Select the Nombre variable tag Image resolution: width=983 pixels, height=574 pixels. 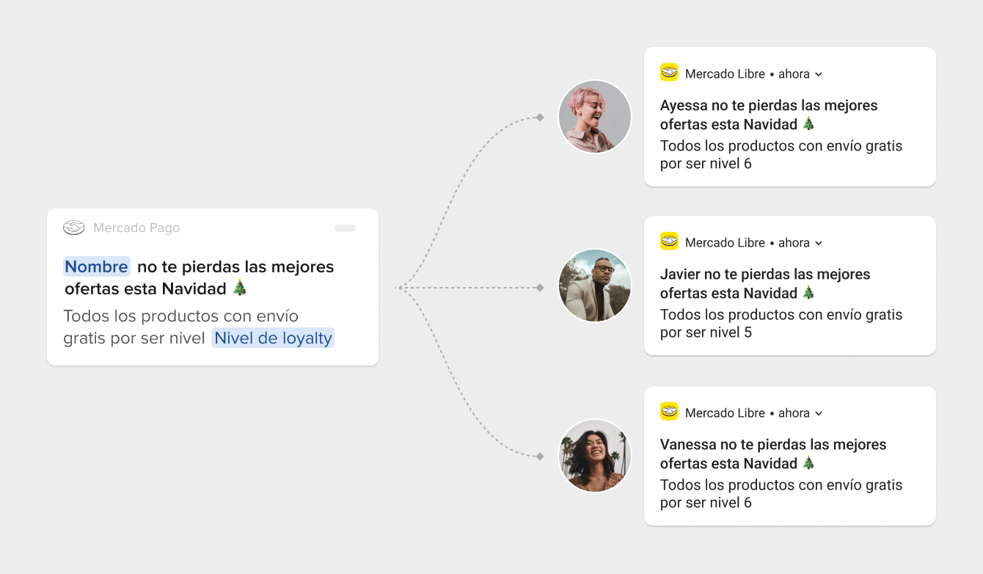click(x=97, y=266)
